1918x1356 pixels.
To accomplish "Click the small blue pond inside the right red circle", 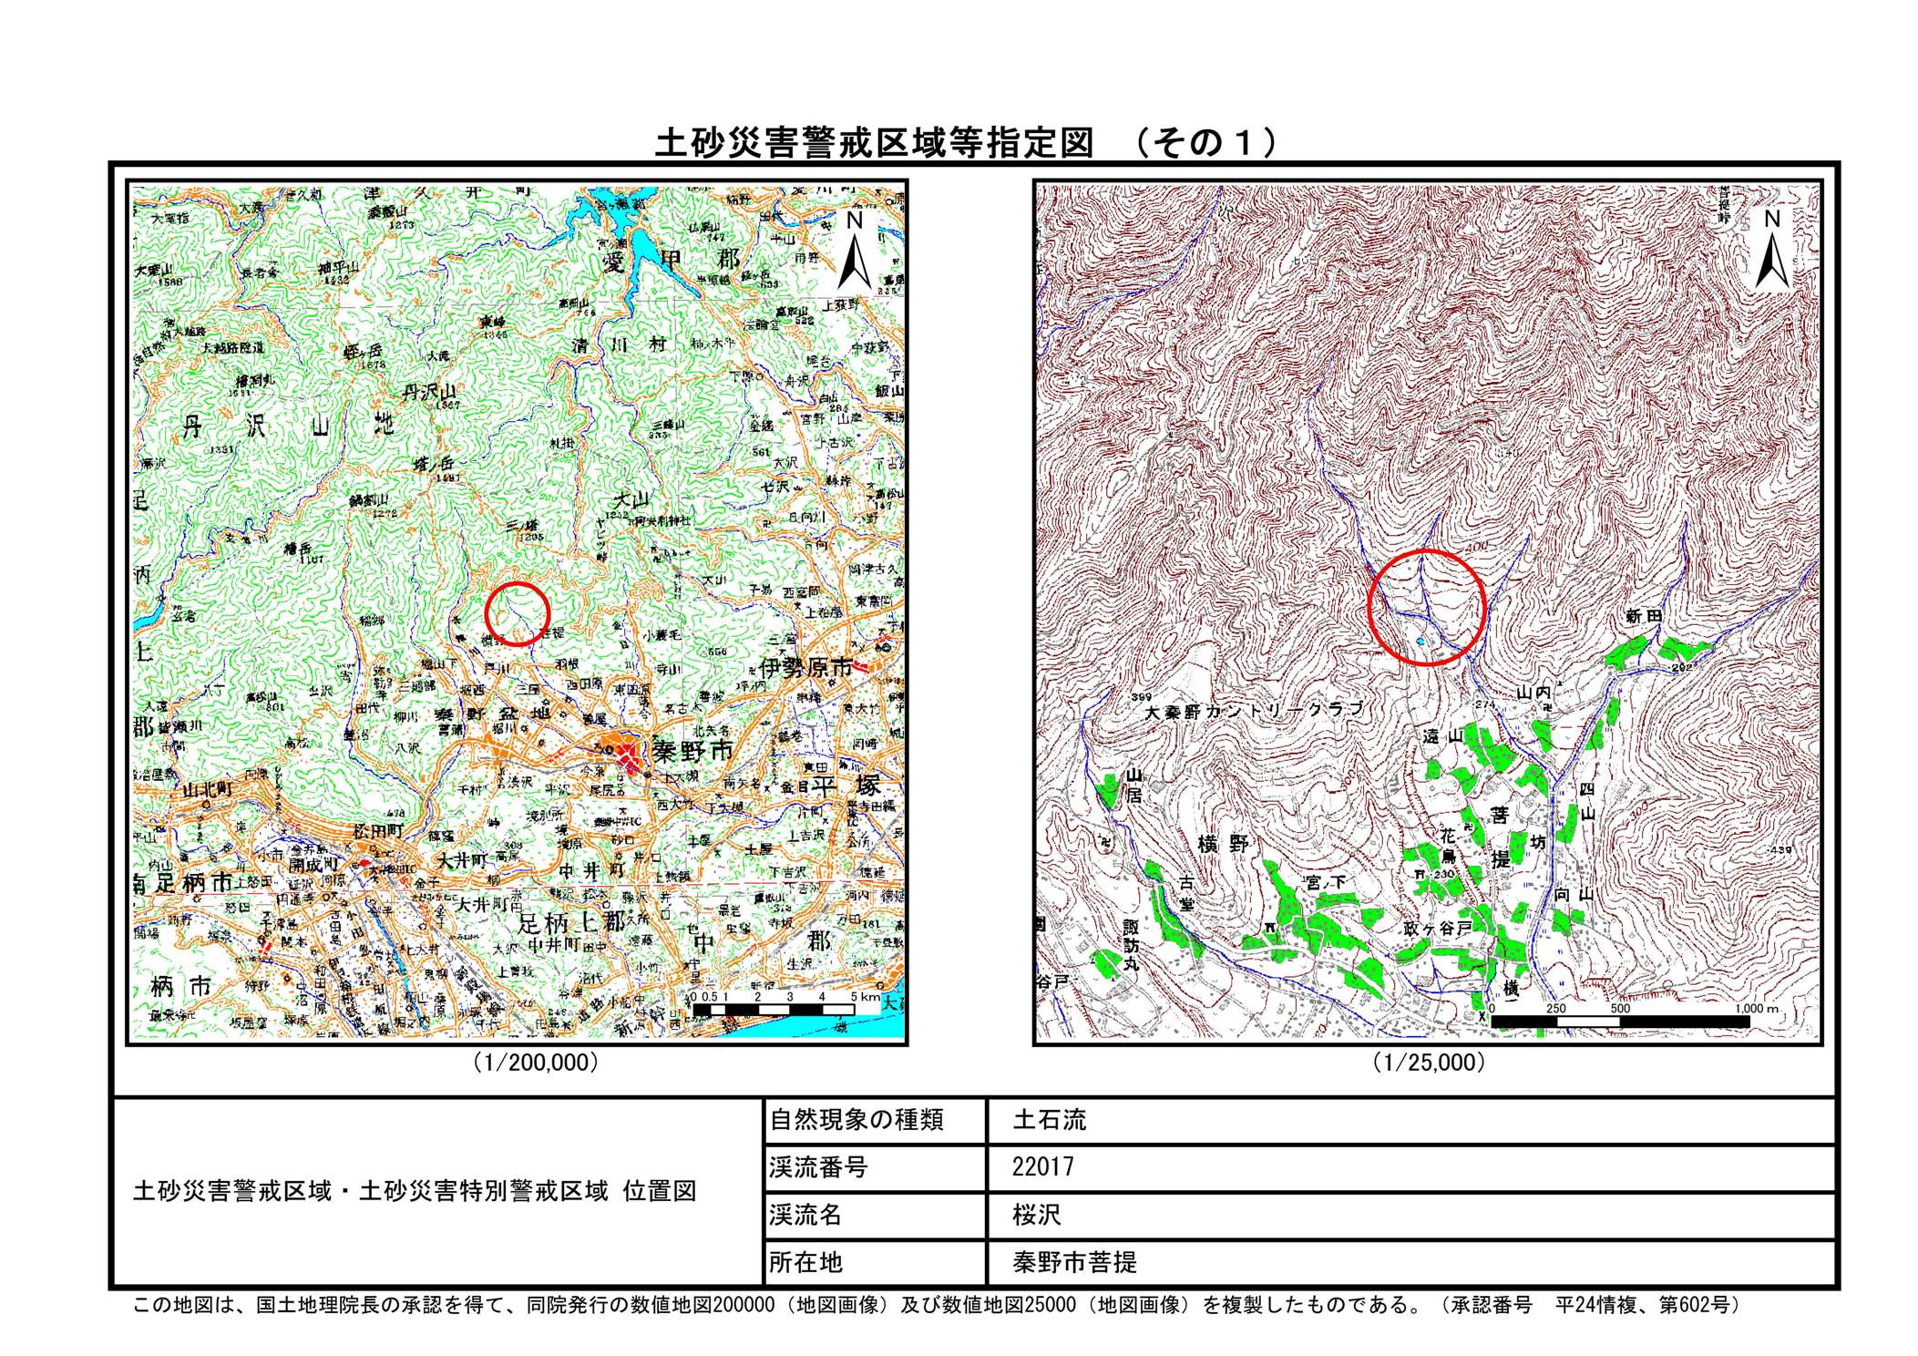I will click(x=1421, y=642).
